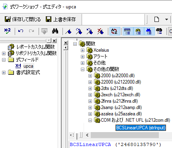
Task: Expand the Xcelsius function group
Action: point(82,50)
